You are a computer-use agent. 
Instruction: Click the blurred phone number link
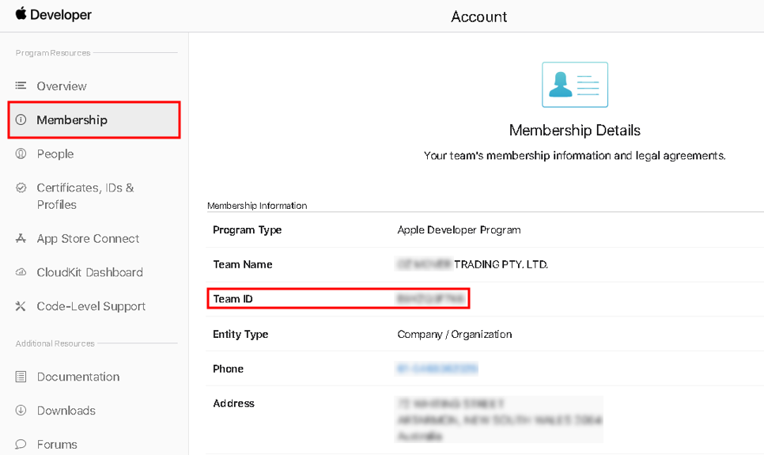click(x=437, y=369)
